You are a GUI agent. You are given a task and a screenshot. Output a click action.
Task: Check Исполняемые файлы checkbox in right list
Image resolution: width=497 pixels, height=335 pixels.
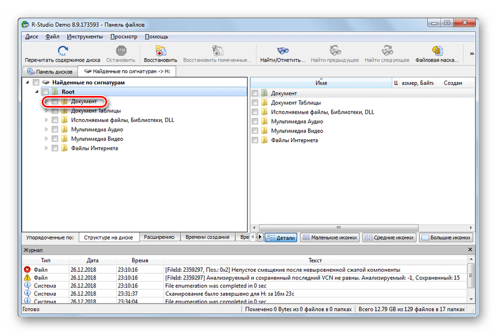pyautogui.click(x=255, y=112)
